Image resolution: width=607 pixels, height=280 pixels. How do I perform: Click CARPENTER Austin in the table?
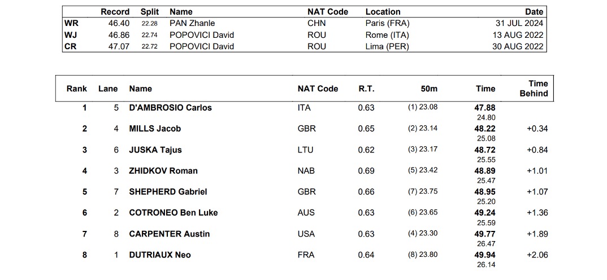point(168,234)
